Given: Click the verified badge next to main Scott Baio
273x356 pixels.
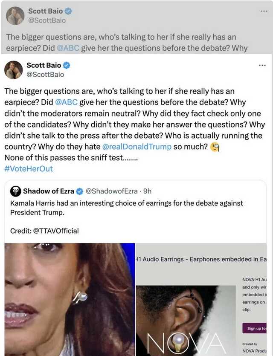Looking at the screenshot, I should [66, 65].
